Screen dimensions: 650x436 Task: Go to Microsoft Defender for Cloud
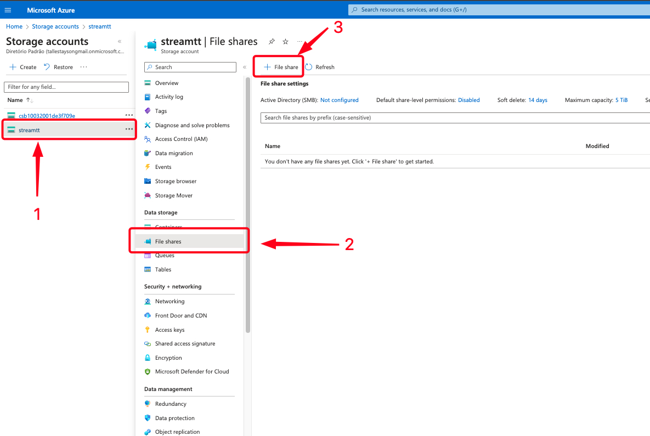(x=192, y=371)
